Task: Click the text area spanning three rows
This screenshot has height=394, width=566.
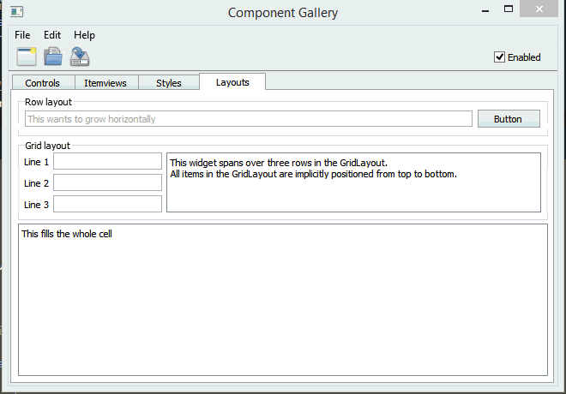Action: 353,182
